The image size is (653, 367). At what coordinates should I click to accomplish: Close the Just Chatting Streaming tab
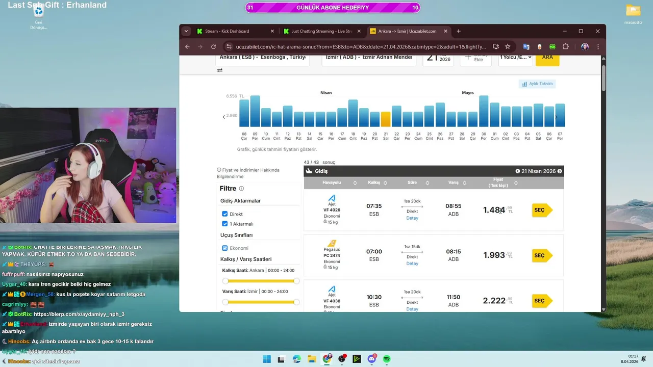click(359, 31)
